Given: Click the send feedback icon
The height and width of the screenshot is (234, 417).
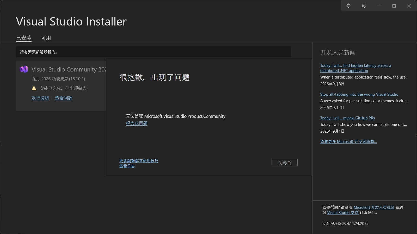Looking at the screenshot, I should [x=364, y=6].
